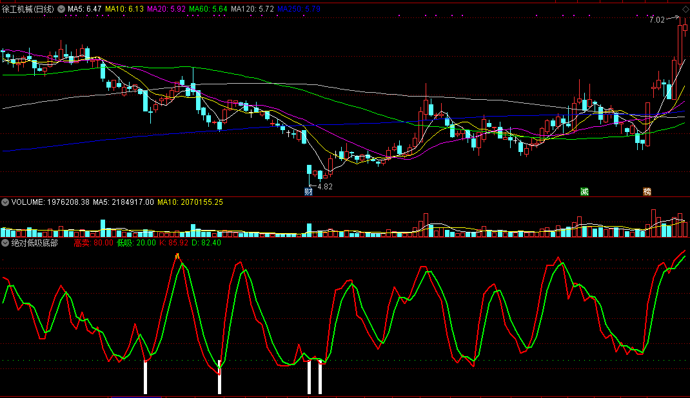Click the D: 82.40 indicator value
690x398 pixels.
pos(206,243)
